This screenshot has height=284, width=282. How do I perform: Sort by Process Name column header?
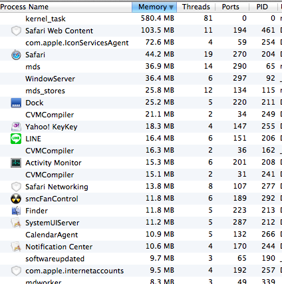click(66, 7)
